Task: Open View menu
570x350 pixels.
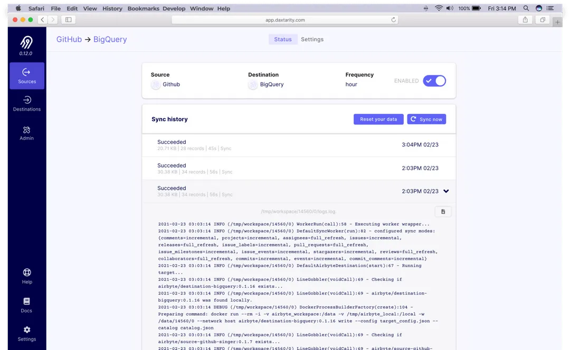Action: click(90, 8)
